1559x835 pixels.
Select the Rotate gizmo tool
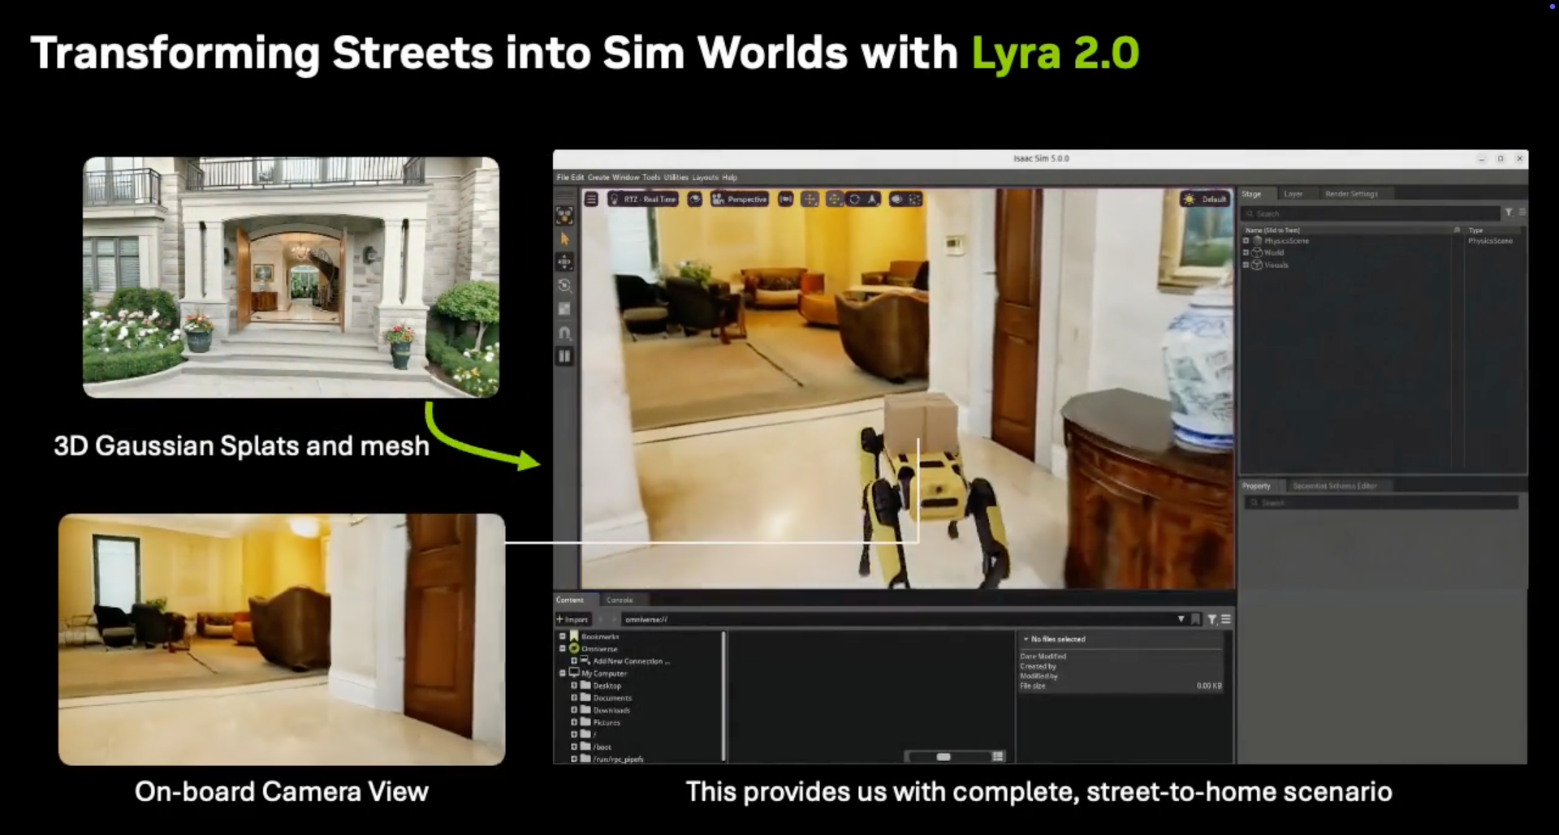(x=565, y=282)
